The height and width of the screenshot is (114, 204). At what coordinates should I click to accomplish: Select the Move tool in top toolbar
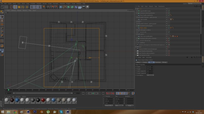pos(15,7)
